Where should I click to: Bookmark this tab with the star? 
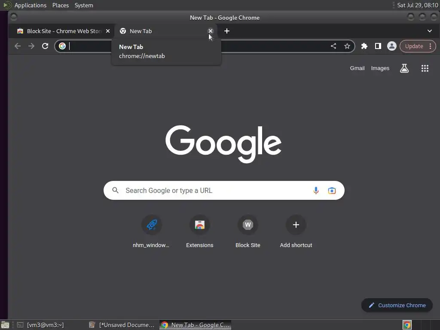tap(347, 46)
